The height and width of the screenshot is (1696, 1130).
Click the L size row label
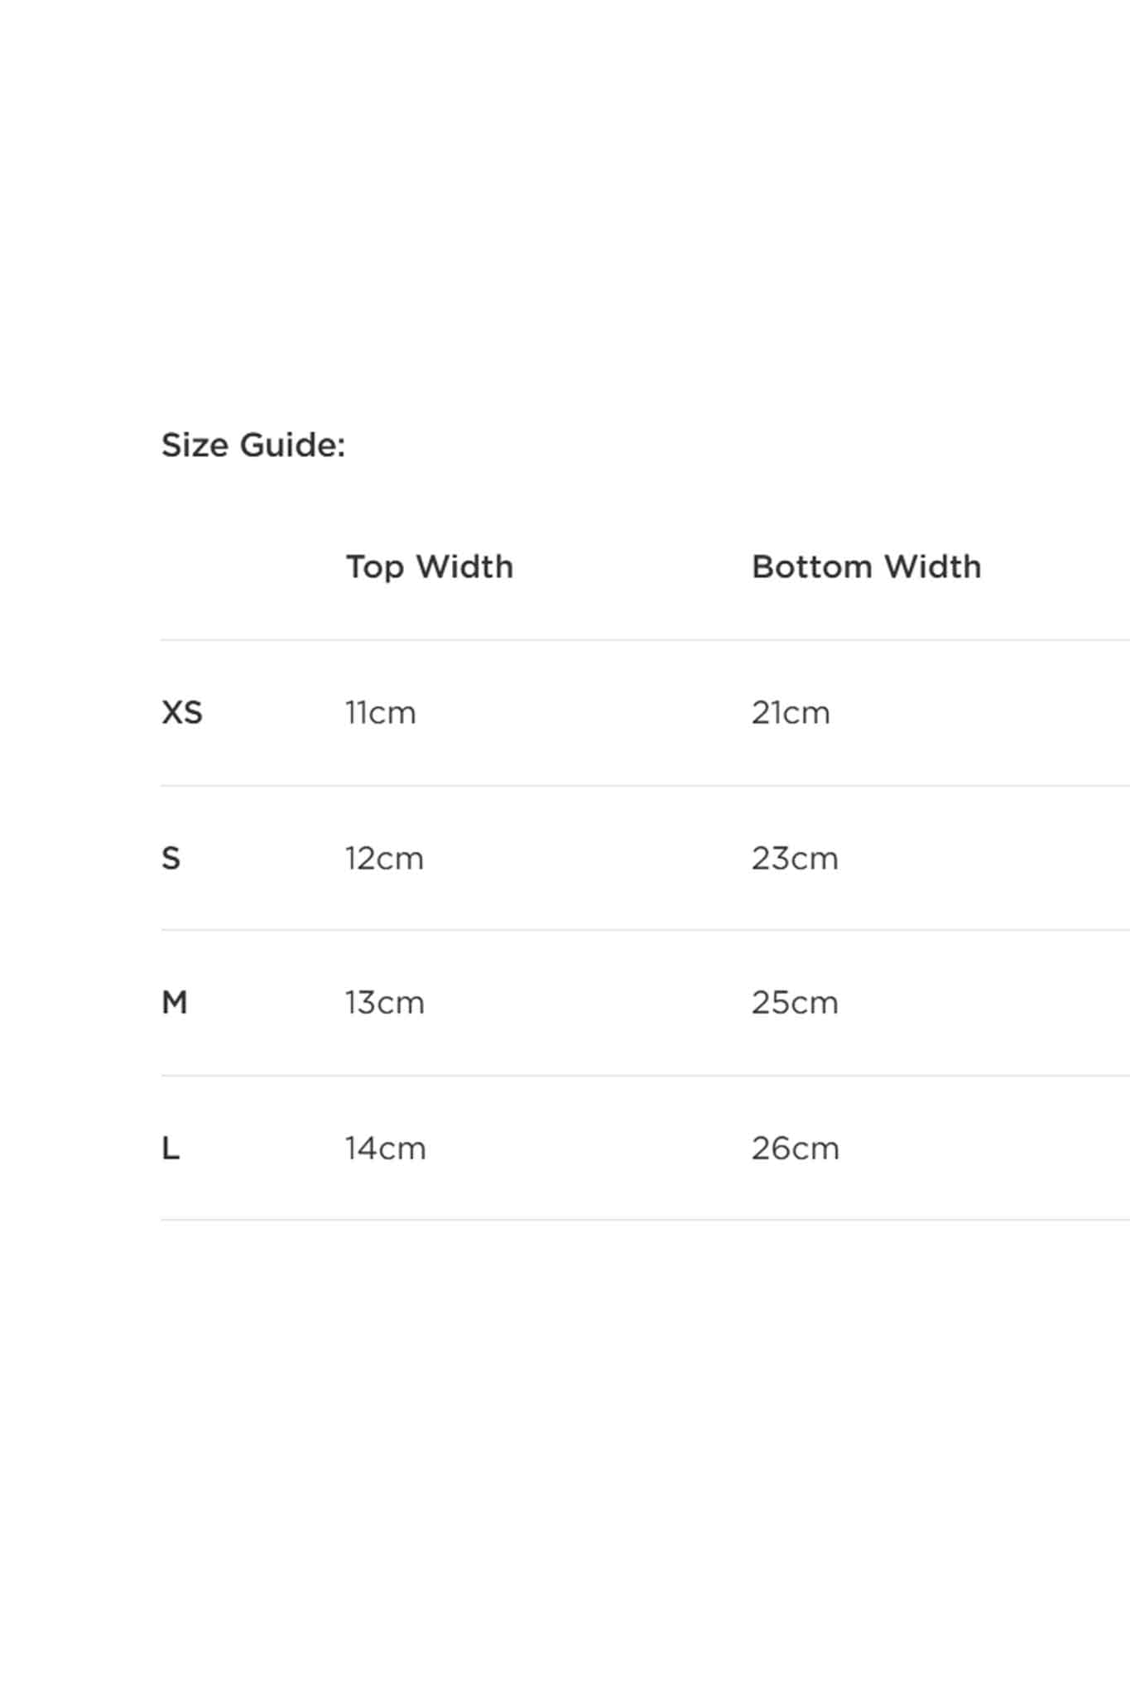point(171,1149)
